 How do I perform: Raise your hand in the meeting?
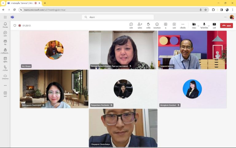(148, 25)
